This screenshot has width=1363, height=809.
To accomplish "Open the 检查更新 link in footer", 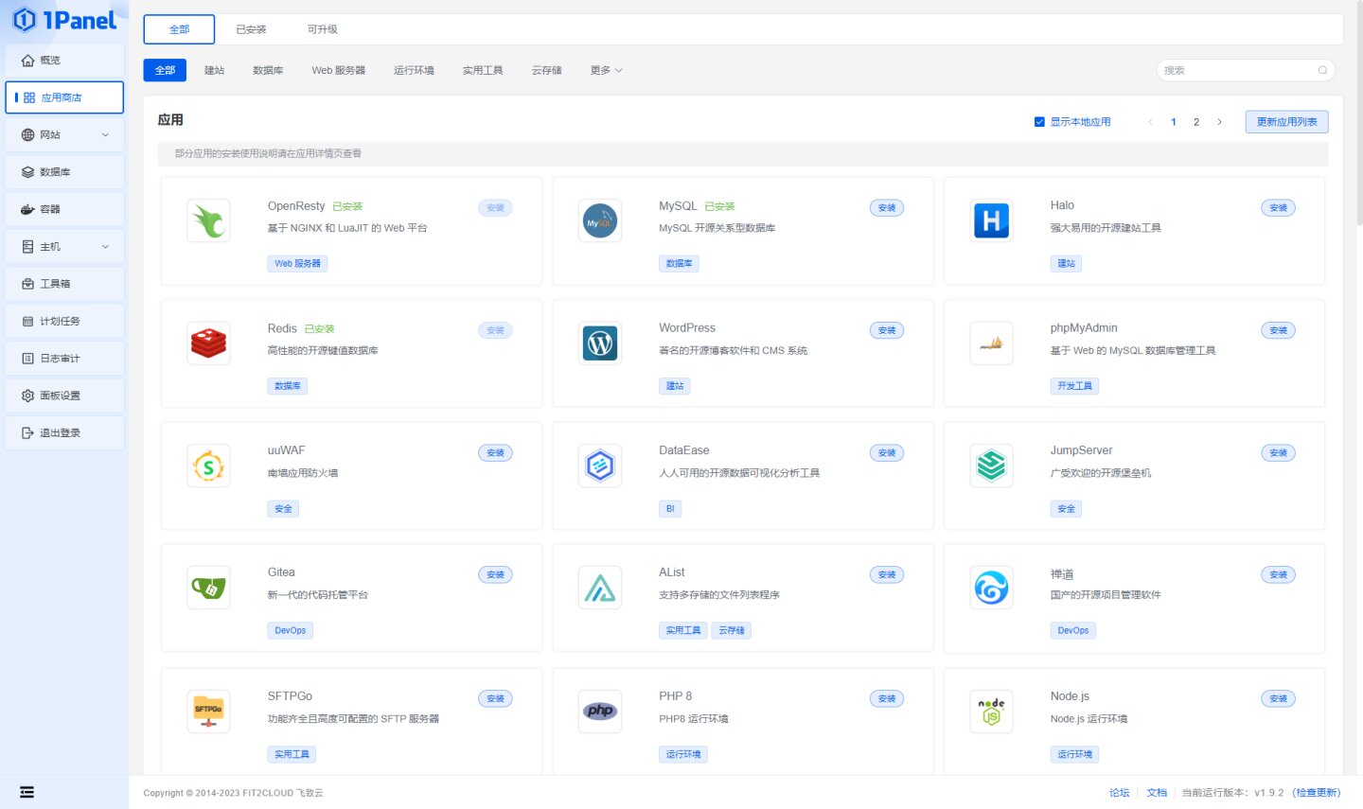I will pyautogui.click(x=1316, y=793).
